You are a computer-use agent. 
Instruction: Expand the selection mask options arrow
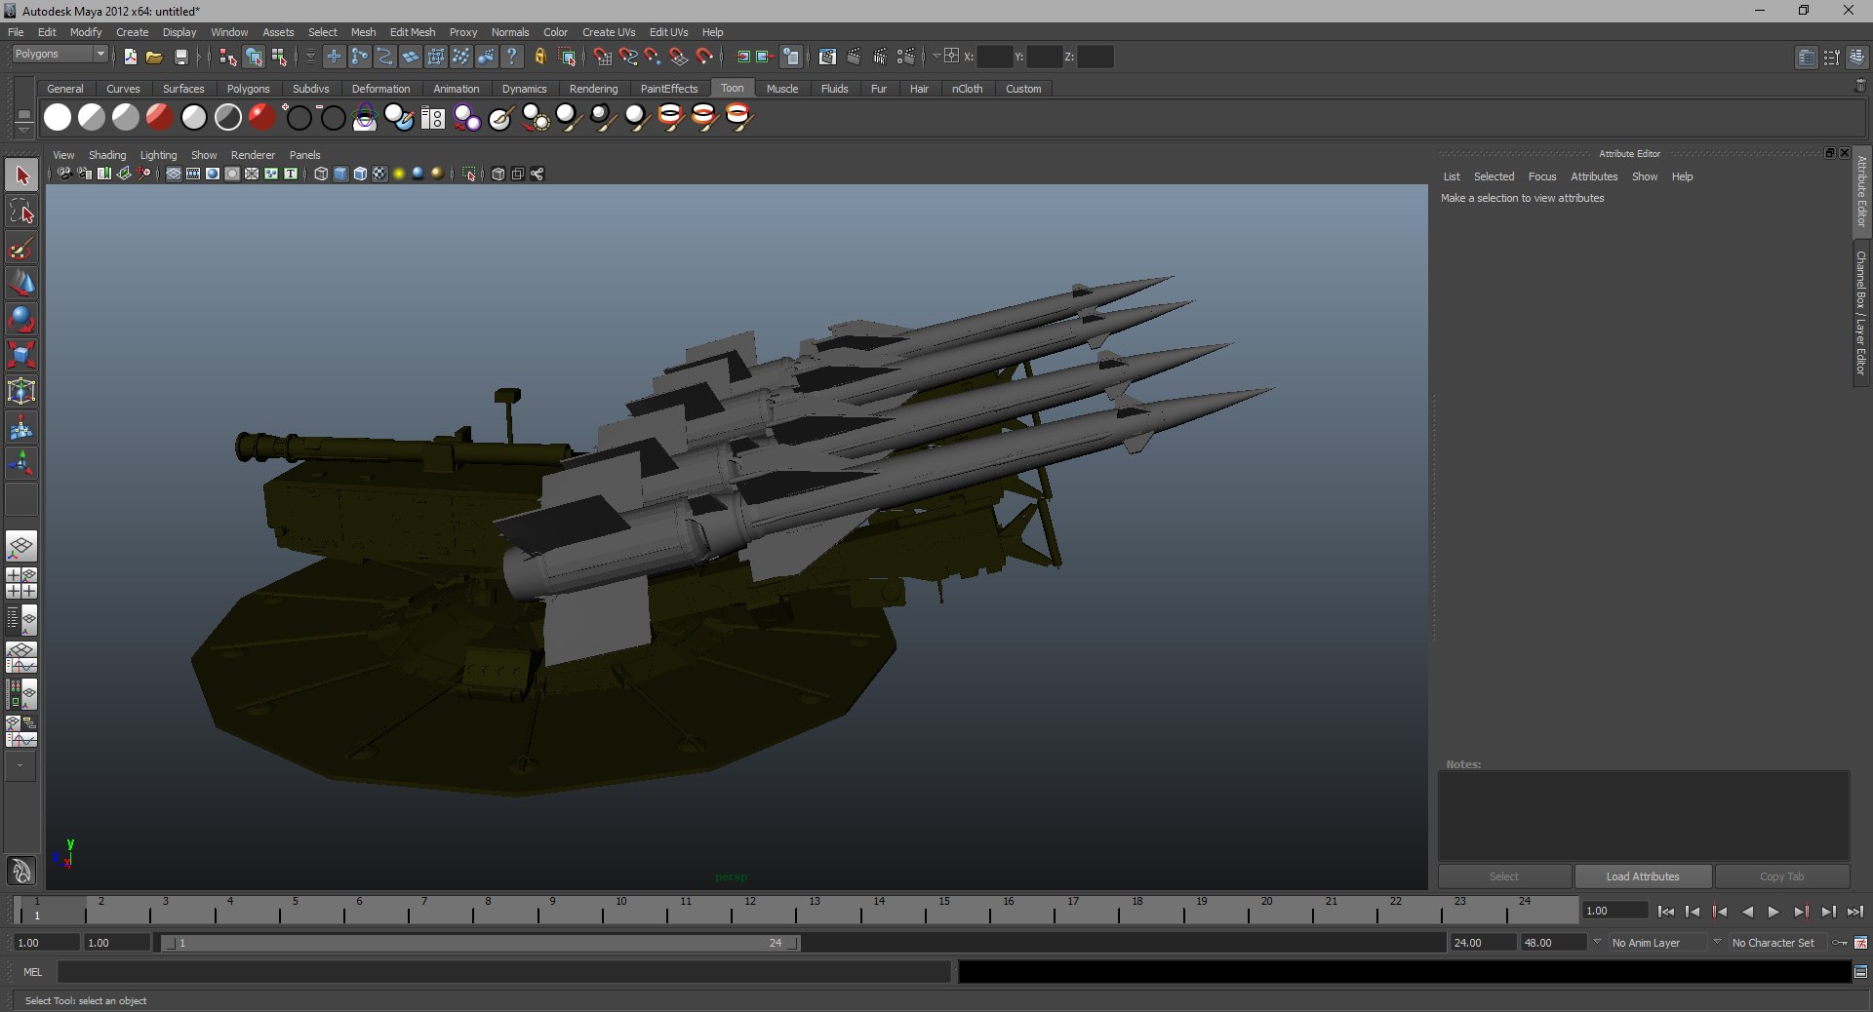pyautogui.click(x=310, y=58)
